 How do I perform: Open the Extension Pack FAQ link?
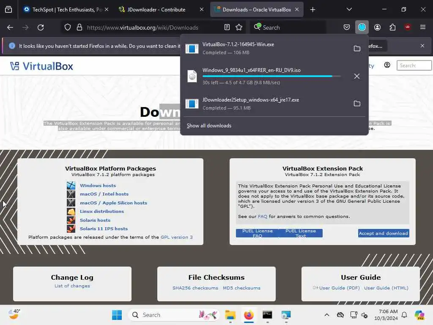pos(262,216)
